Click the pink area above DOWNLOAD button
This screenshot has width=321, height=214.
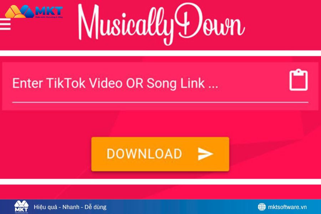(x=160, y=123)
